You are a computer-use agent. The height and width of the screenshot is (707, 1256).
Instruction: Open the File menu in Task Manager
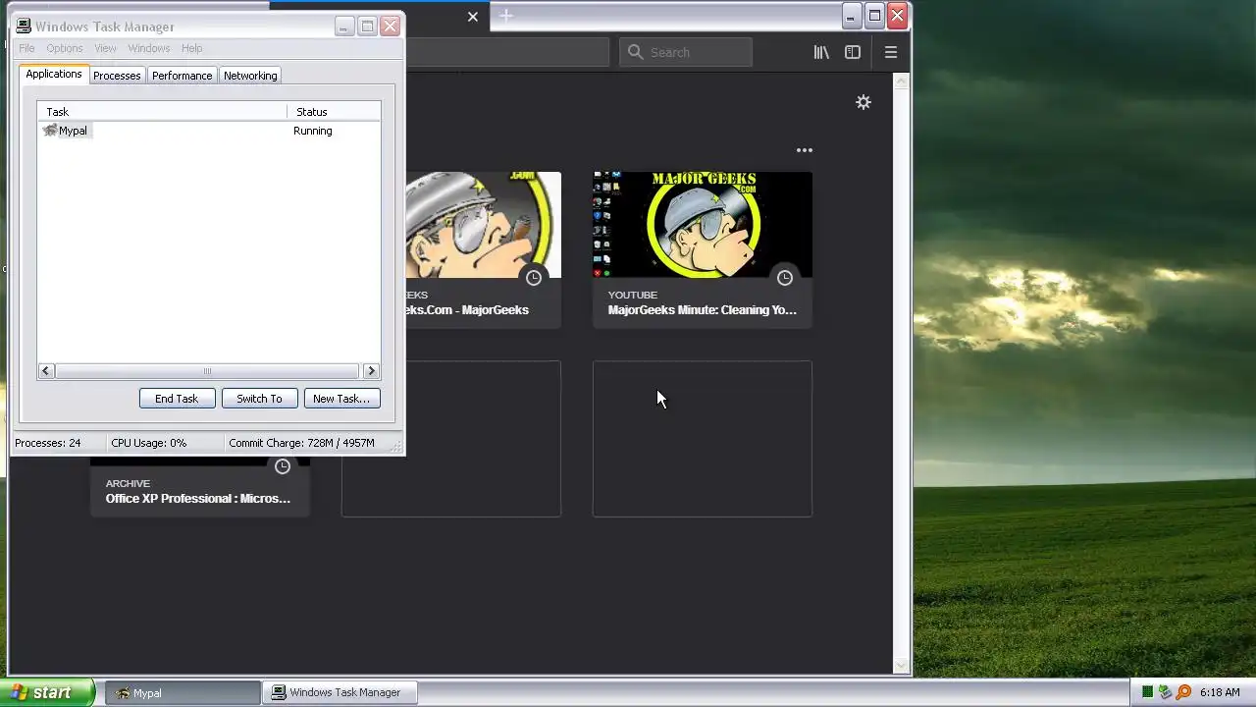point(26,48)
